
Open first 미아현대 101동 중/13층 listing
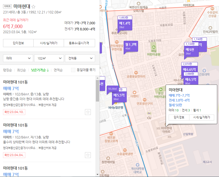(47, 97)
